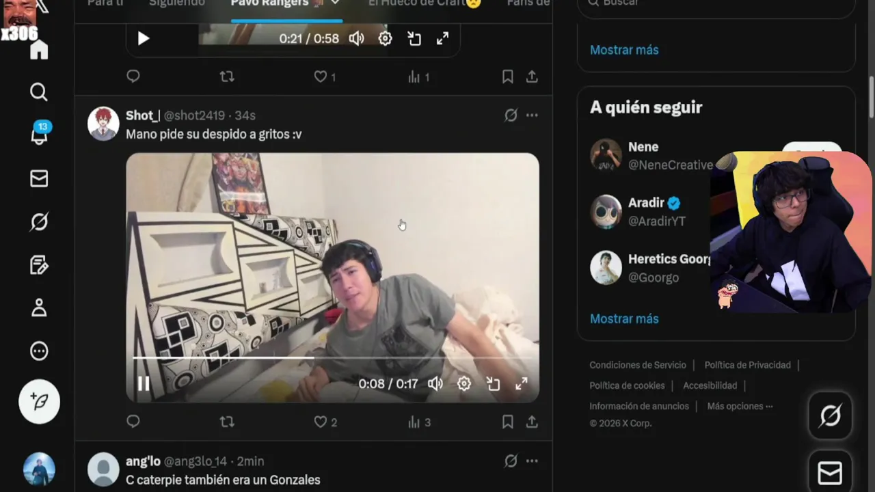The width and height of the screenshot is (875, 492).
Task: Mute the playing video's volume
Action: (x=435, y=383)
